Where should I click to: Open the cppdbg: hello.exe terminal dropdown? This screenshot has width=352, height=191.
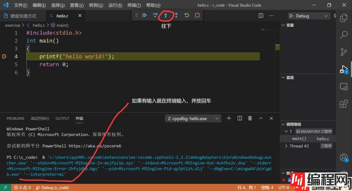pyautogui.click(x=193, y=118)
